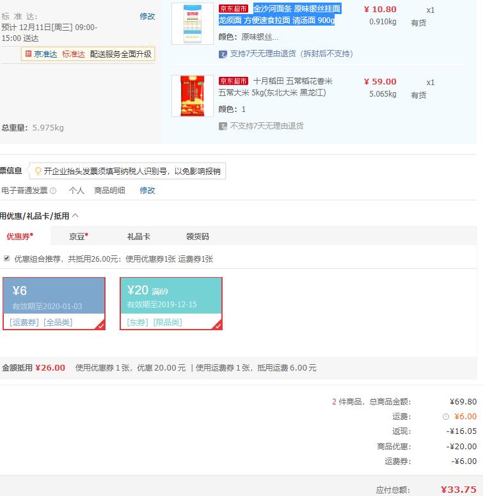This screenshot has height=496, width=483.
Task: Click the 运费券 -¥6.00 summary value
Action: (x=464, y=461)
